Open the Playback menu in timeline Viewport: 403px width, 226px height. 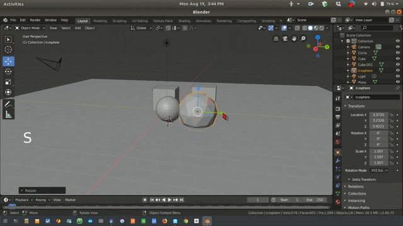pyautogui.click(x=24, y=200)
